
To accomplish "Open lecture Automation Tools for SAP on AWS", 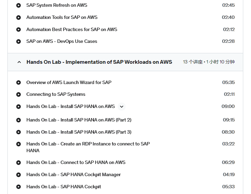I will (x=62, y=17).
